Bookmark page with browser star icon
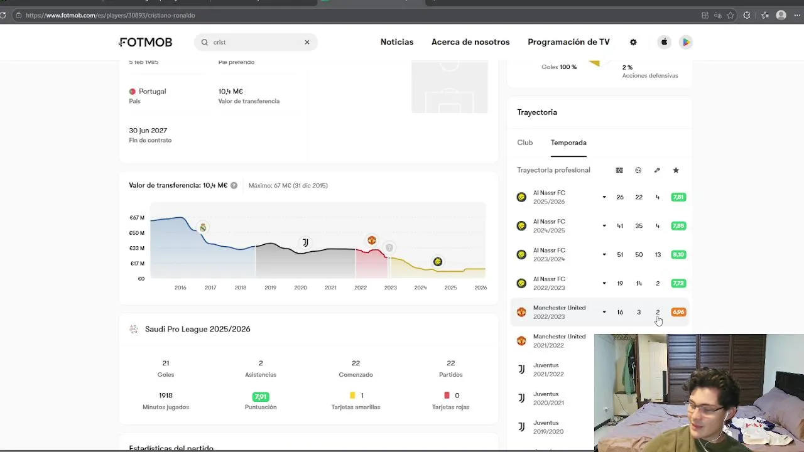 (731, 15)
